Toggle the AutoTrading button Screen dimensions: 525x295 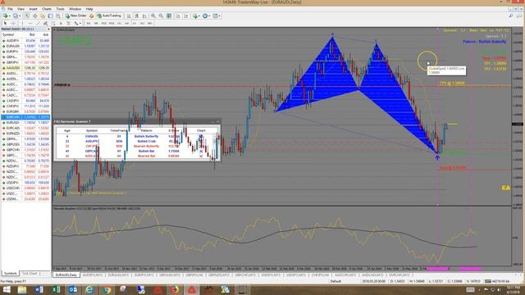click(109, 16)
